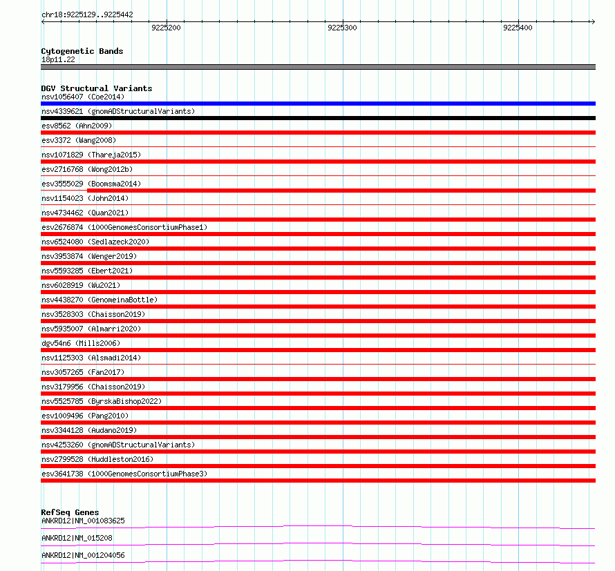Open nsv1125303 (Alsmadi2014) label

pos(91,358)
